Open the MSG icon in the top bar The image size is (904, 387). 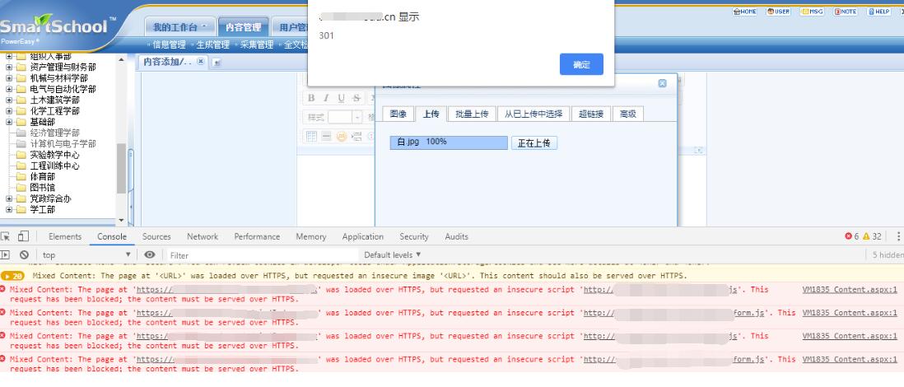[812, 12]
